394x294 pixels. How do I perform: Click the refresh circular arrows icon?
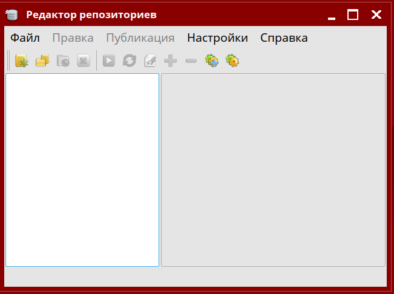tap(130, 60)
